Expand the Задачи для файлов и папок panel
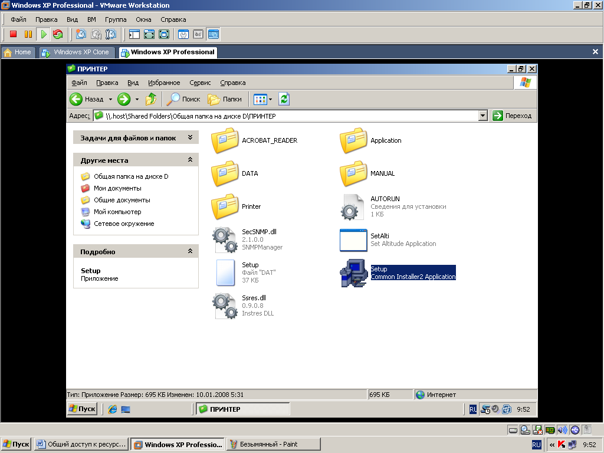 190,137
